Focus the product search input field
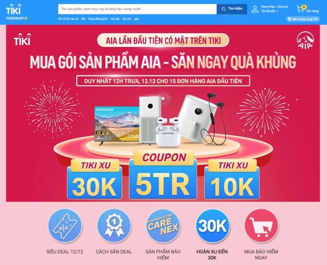The height and width of the screenshot is (265, 327). click(137, 9)
